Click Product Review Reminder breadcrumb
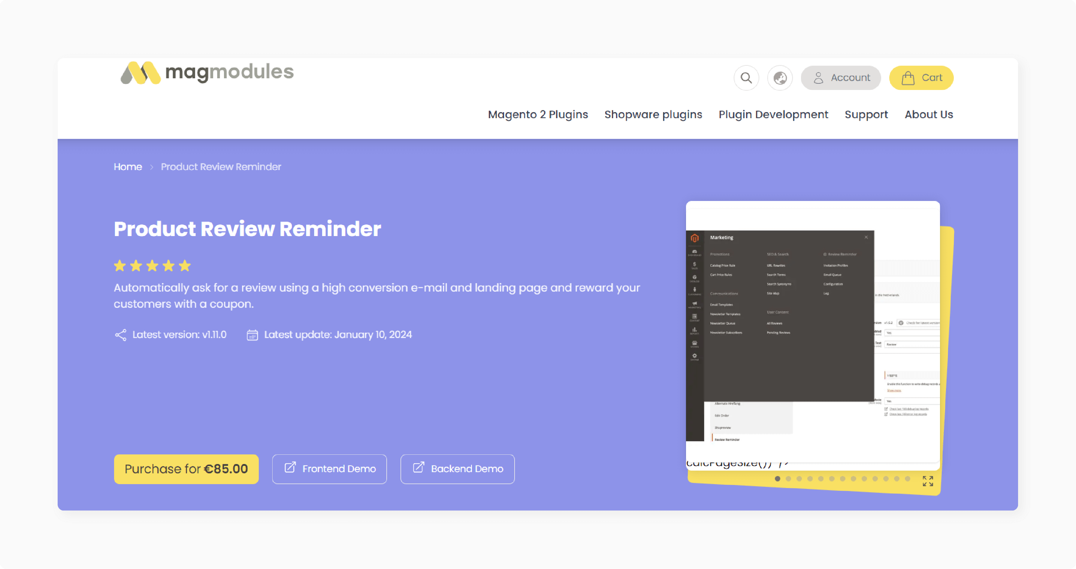This screenshot has height=569, width=1076. pos(221,166)
